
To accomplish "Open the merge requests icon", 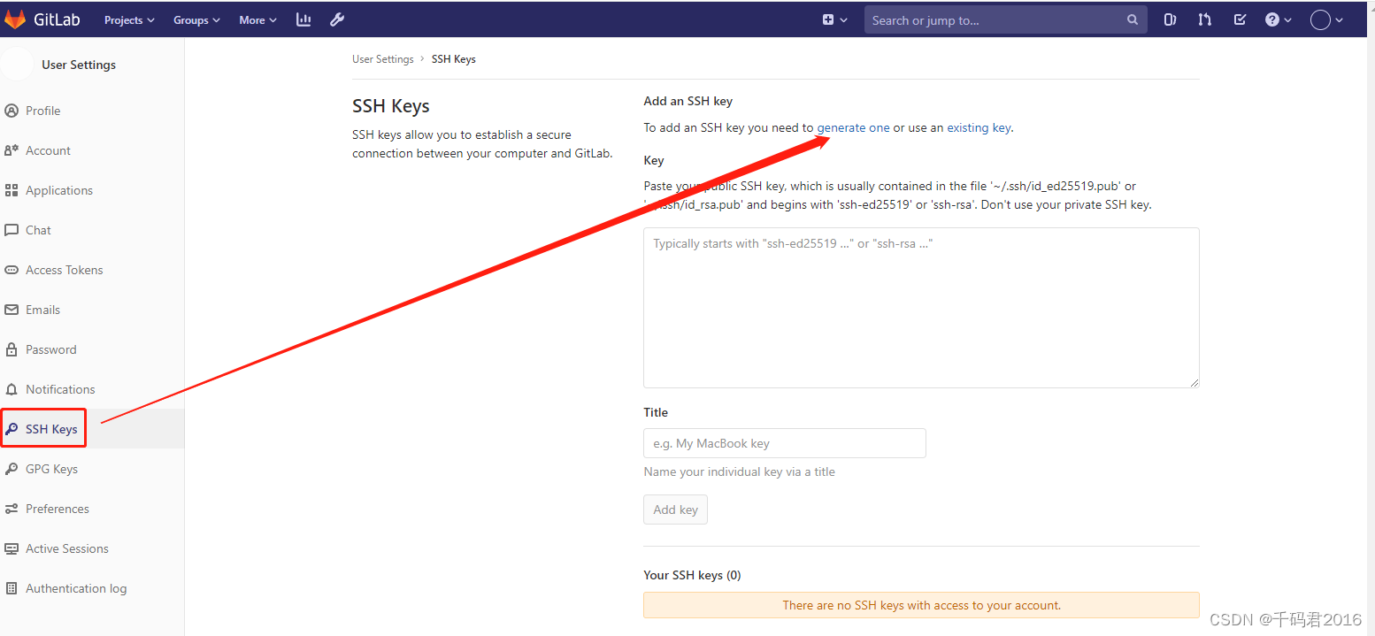I will [x=1204, y=19].
